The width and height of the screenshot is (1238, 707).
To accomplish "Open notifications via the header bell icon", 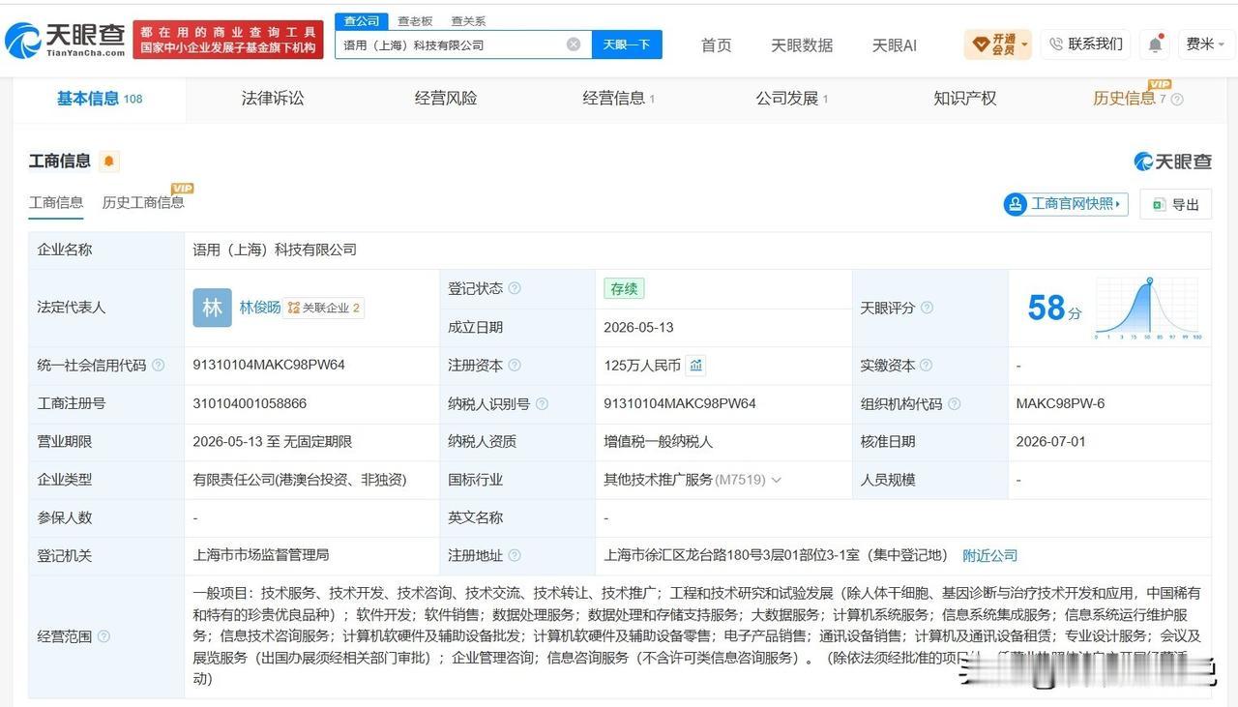I will pos(1155,44).
